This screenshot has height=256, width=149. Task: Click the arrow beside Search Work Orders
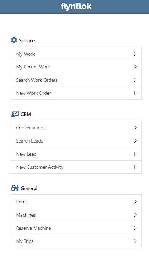click(x=135, y=80)
